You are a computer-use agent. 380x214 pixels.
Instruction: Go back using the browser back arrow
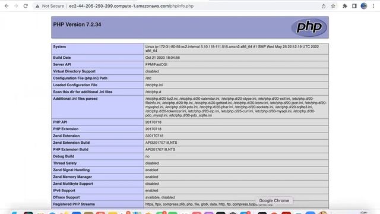point(7,6)
